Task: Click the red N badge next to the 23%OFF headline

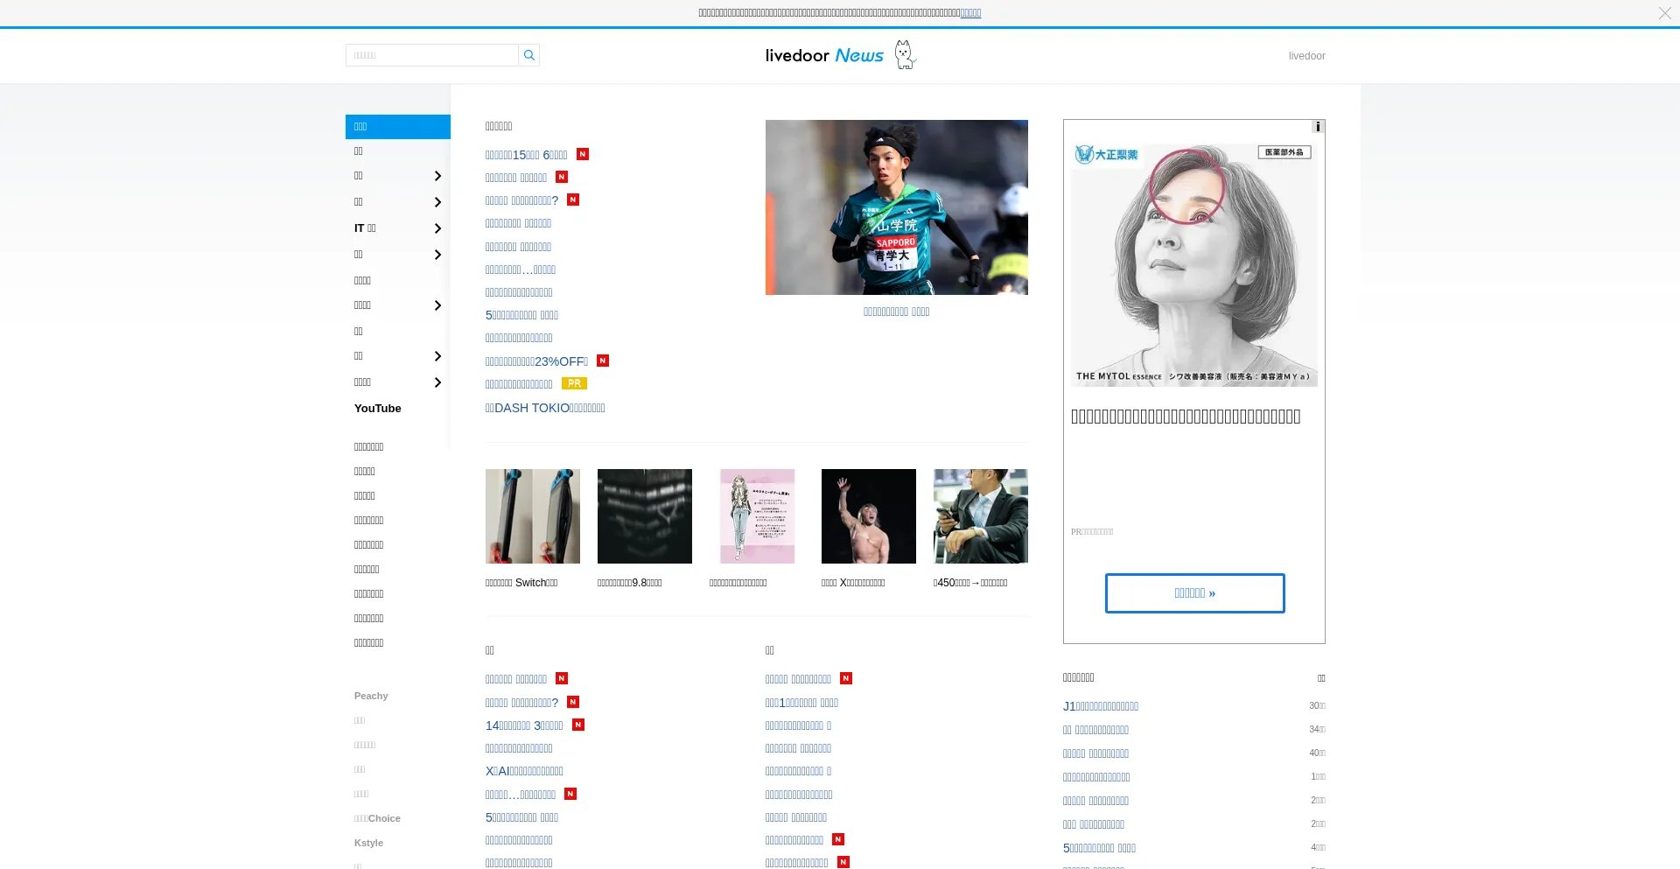Action: [x=602, y=361]
